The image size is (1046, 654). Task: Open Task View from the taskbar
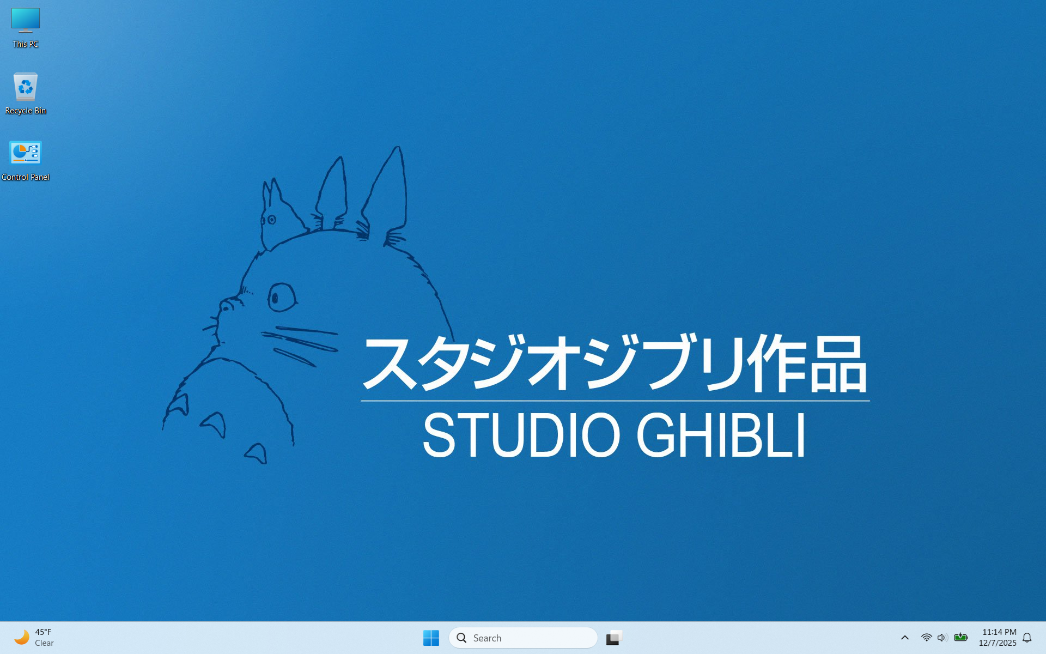[614, 638]
